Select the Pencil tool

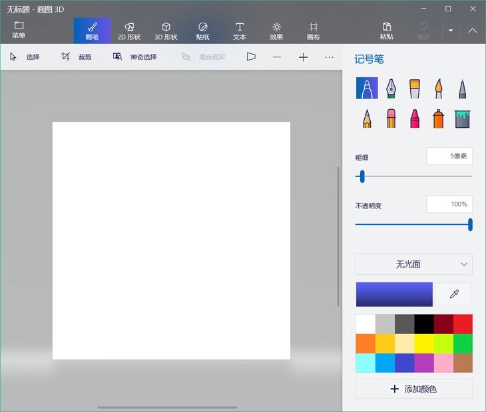coord(367,118)
